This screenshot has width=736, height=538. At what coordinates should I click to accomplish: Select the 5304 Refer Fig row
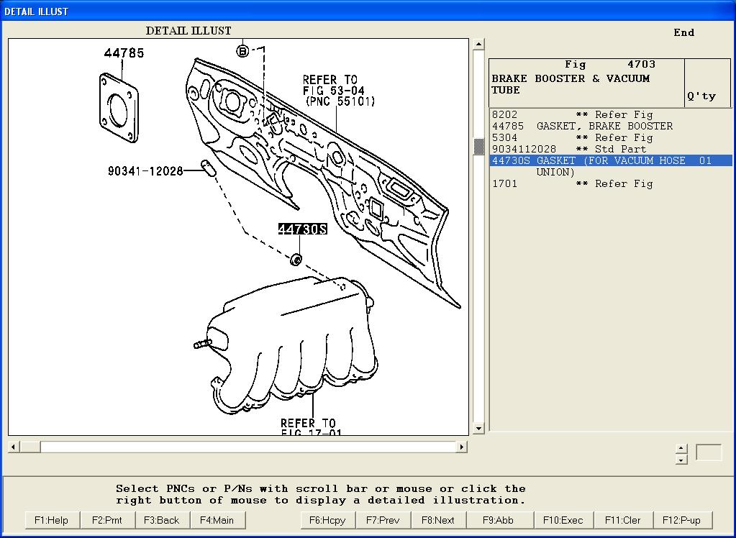pos(610,138)
